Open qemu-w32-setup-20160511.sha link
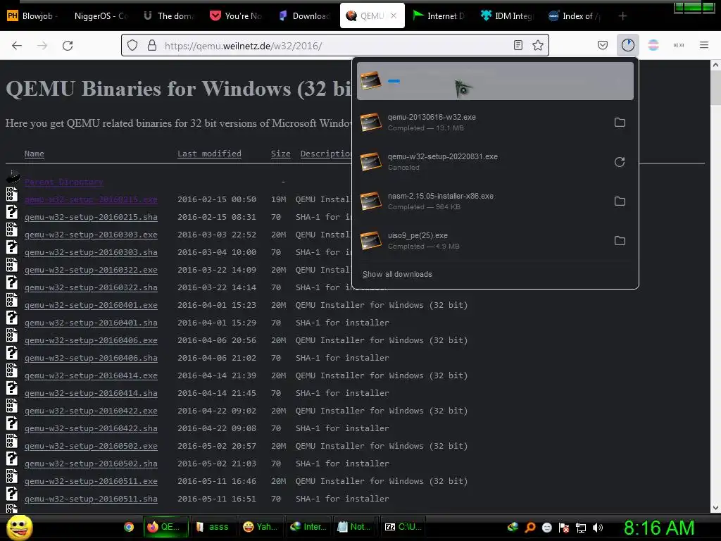This screenshot has height=541, width=721. coord(91,499)
